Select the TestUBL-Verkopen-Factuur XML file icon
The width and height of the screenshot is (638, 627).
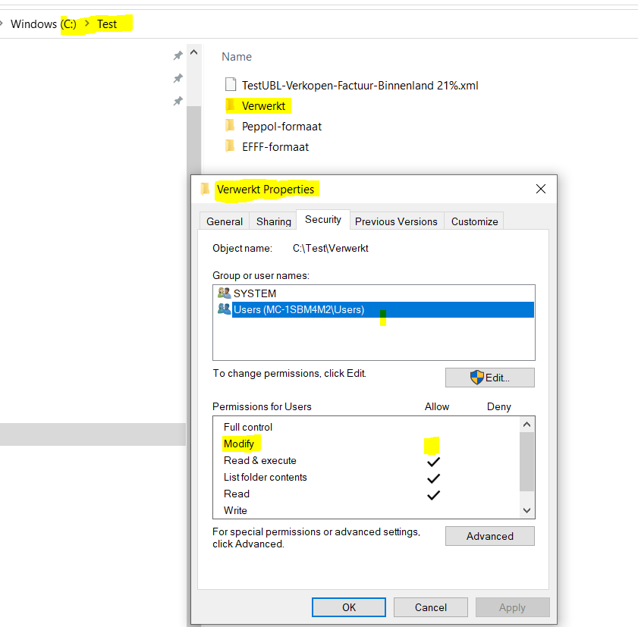(x=231, y=85)
